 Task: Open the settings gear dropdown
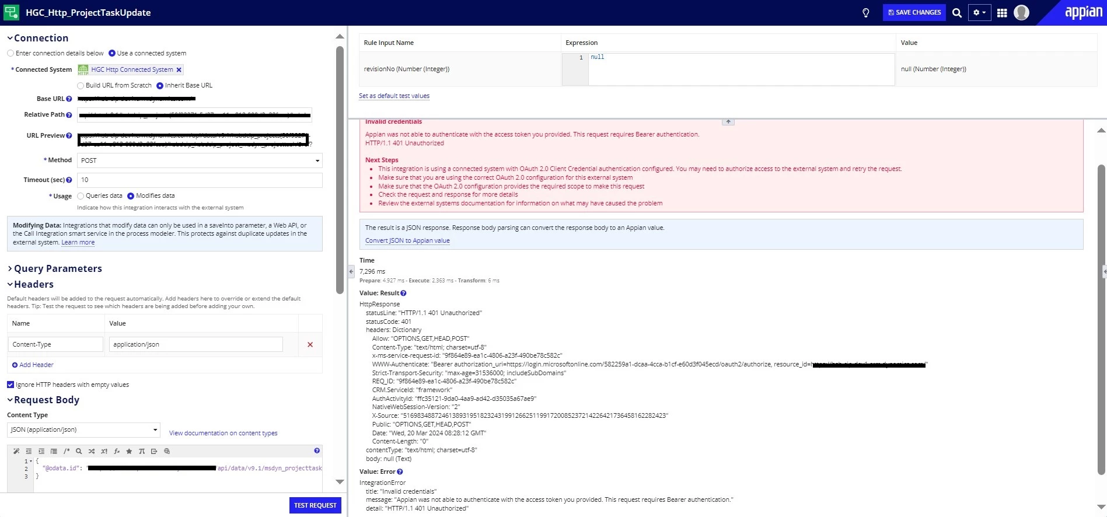coord(979,12)
